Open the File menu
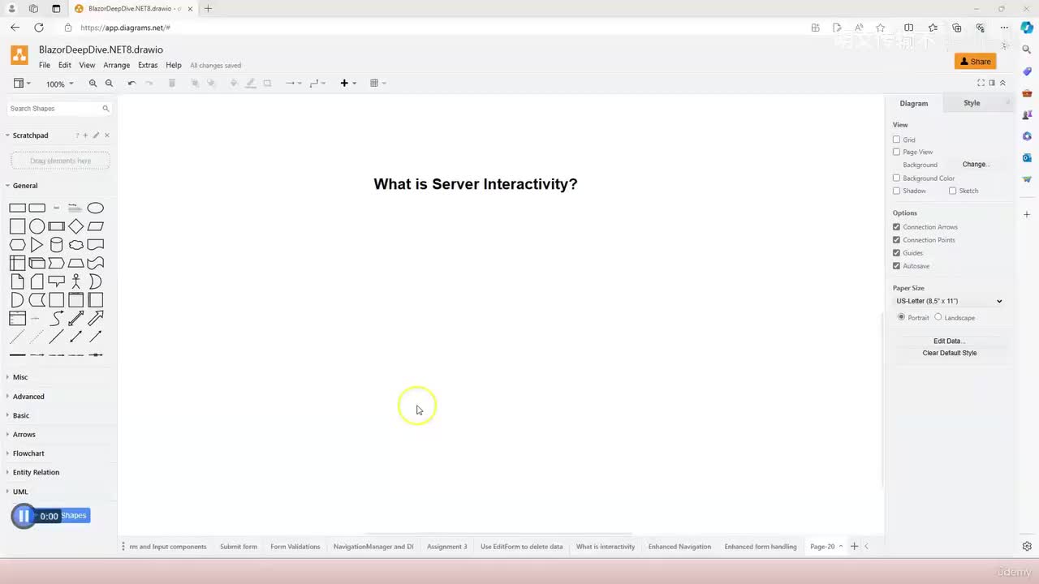 point(45,65)
